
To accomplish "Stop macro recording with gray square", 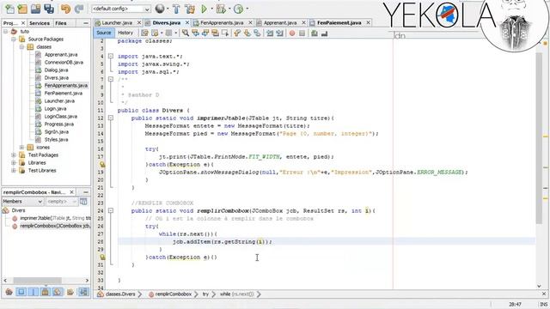I will tap(302, 33).
